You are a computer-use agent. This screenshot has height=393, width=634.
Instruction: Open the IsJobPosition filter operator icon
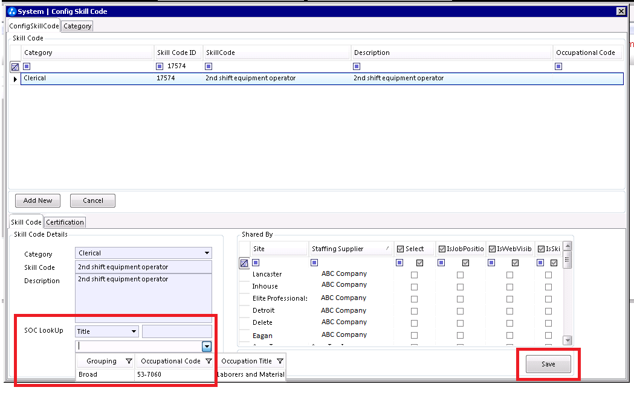pos(441,263)
